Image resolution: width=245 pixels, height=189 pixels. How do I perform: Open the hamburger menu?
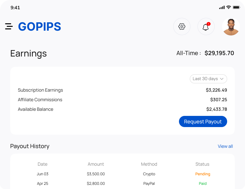coord(9,26)
